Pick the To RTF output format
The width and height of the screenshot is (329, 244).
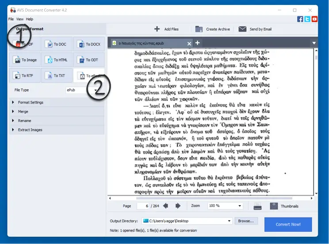click(25, 75)
